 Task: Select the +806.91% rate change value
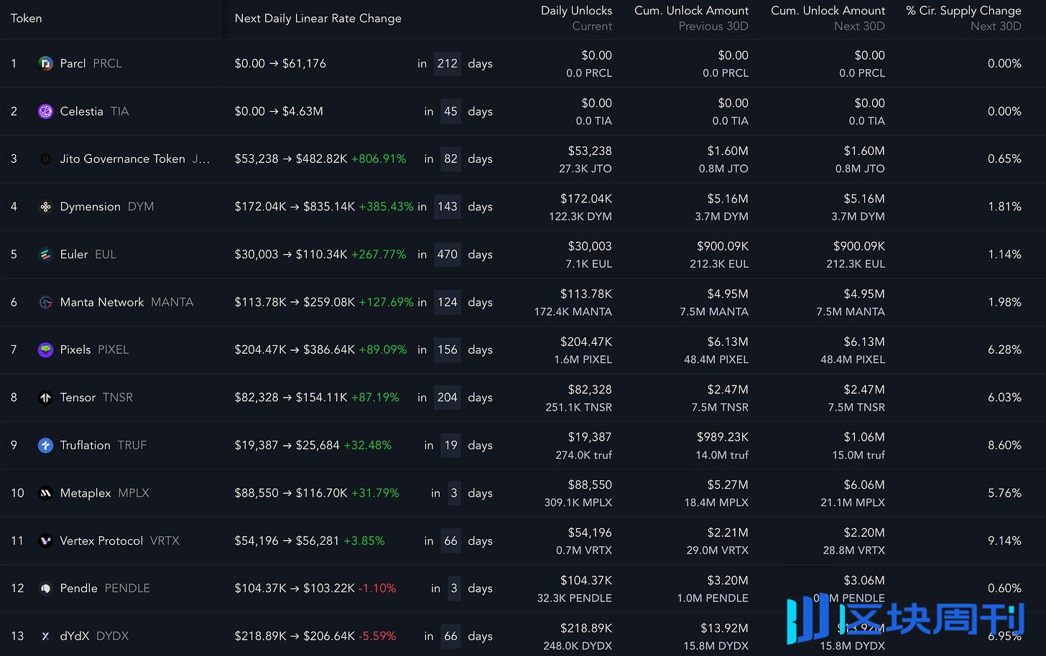(x=379, y=159)
